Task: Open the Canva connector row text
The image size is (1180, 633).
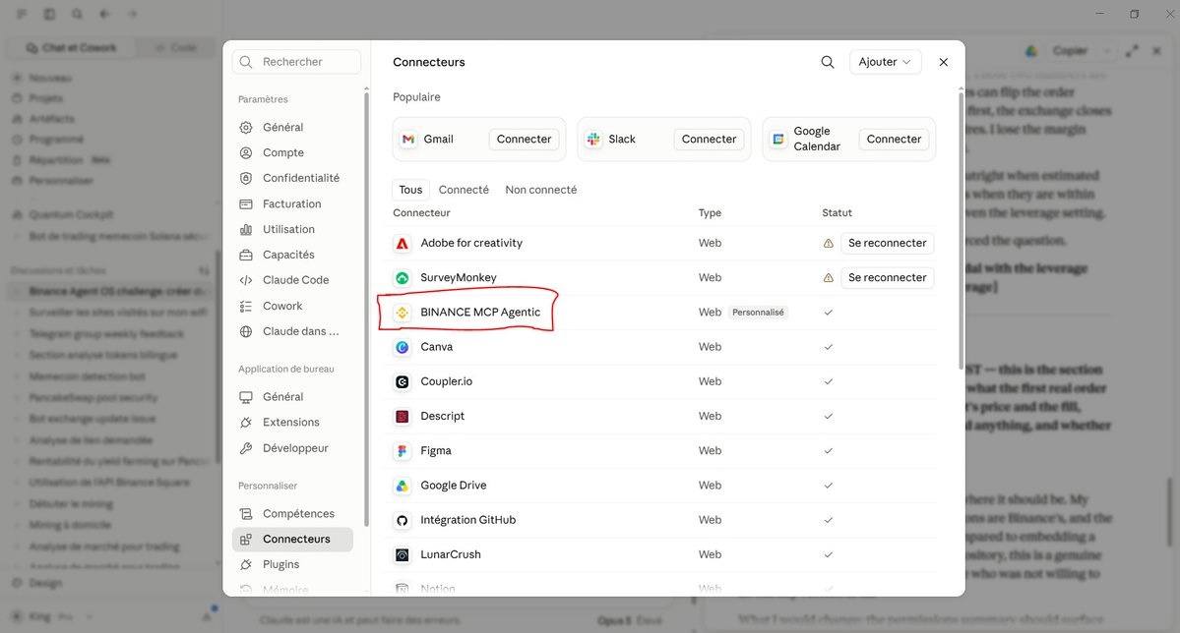Action: 437,347
